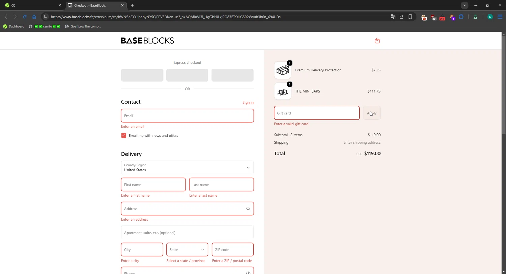Bookmark this page with the bookmark icon
Screen dimensions: 506x274
coord(410,17)
